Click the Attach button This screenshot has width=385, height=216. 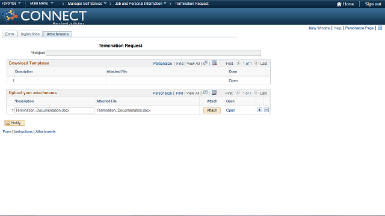(212, 110)
